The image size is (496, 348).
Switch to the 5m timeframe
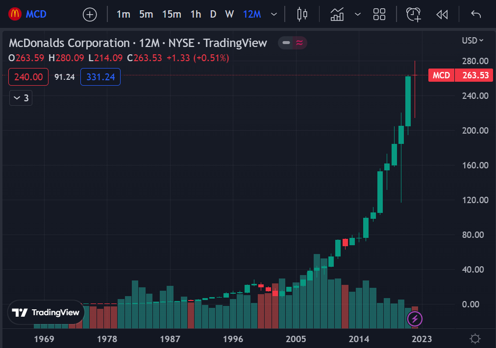click(x=146, y=14)
